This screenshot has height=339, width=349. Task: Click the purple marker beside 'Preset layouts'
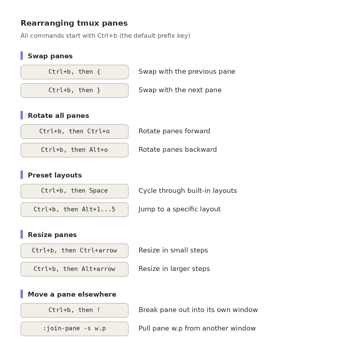22,175
